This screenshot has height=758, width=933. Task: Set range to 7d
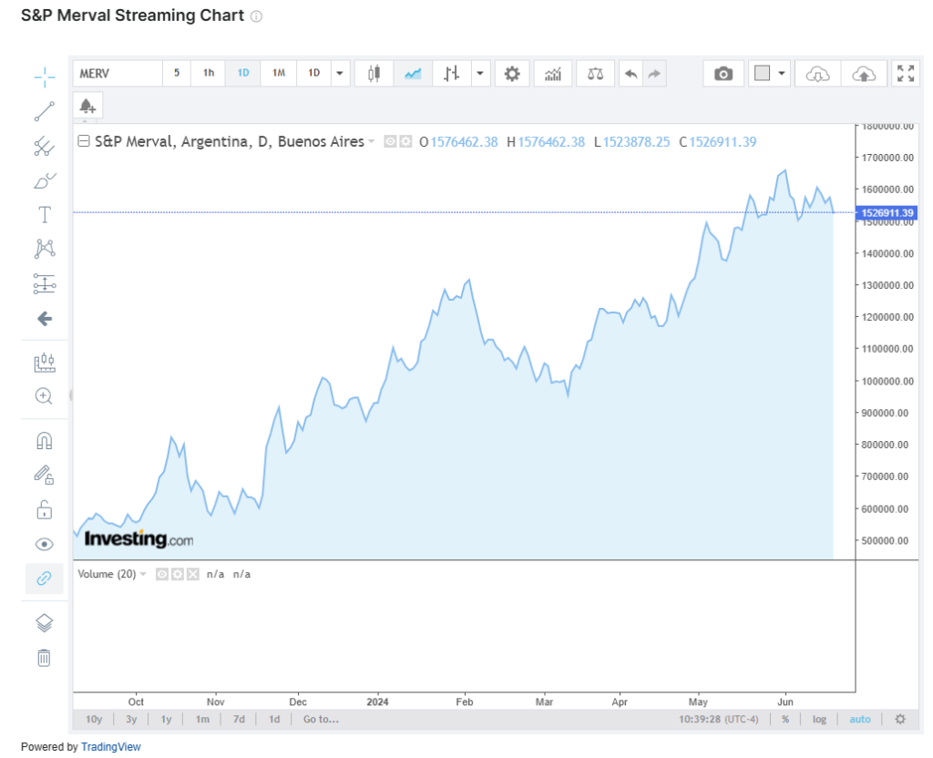coord(239,720)
